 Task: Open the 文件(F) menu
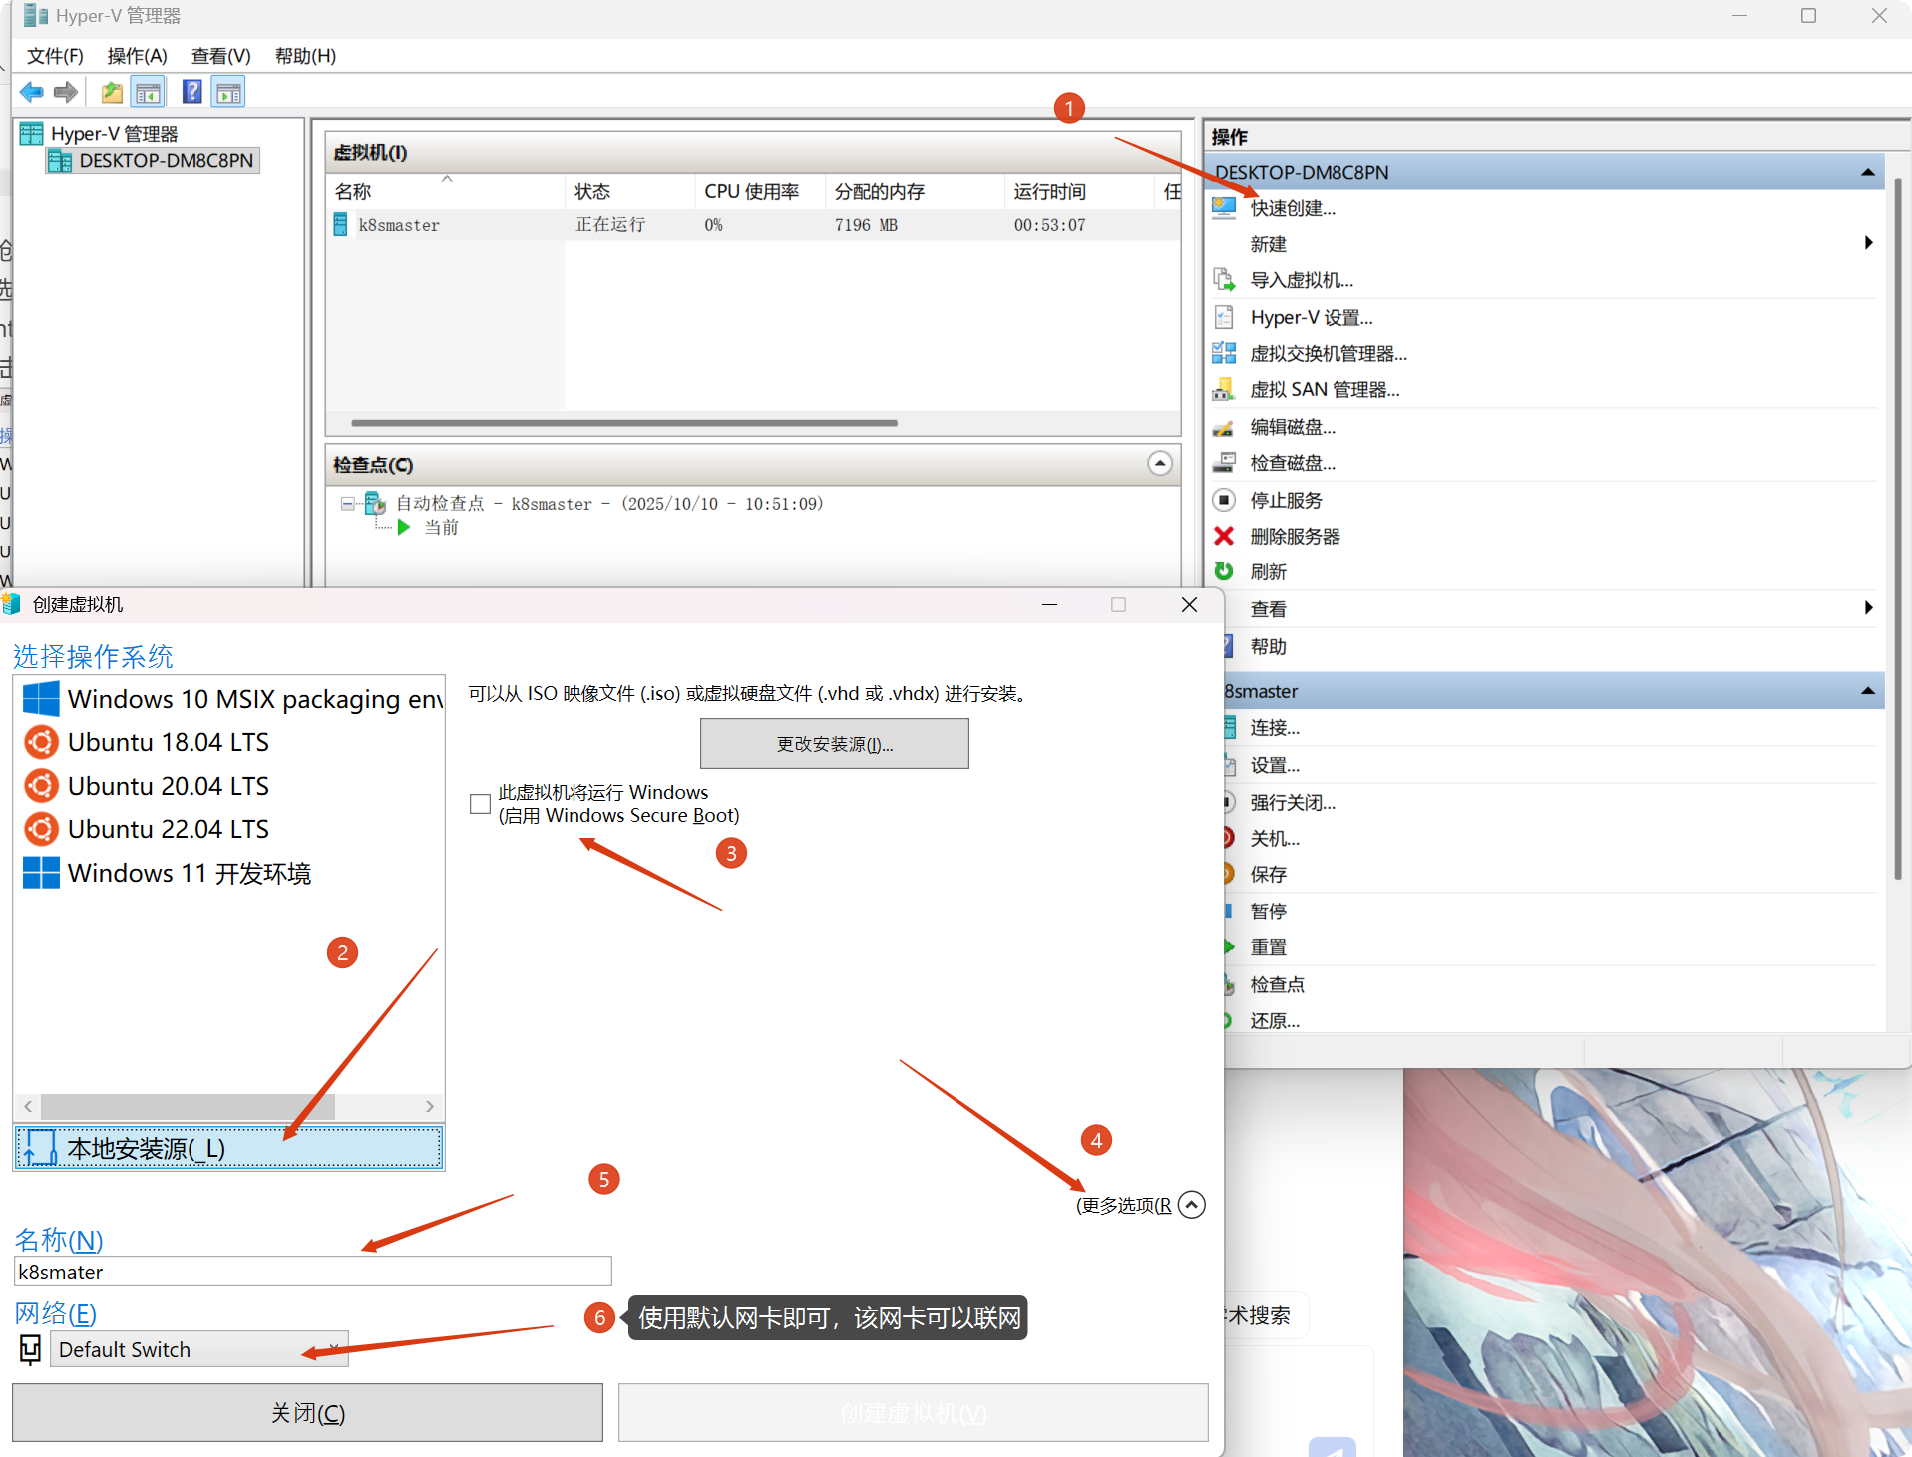point(55,56)
